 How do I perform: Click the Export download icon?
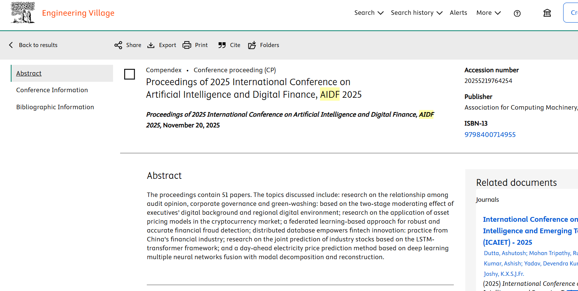coord(151,45)
